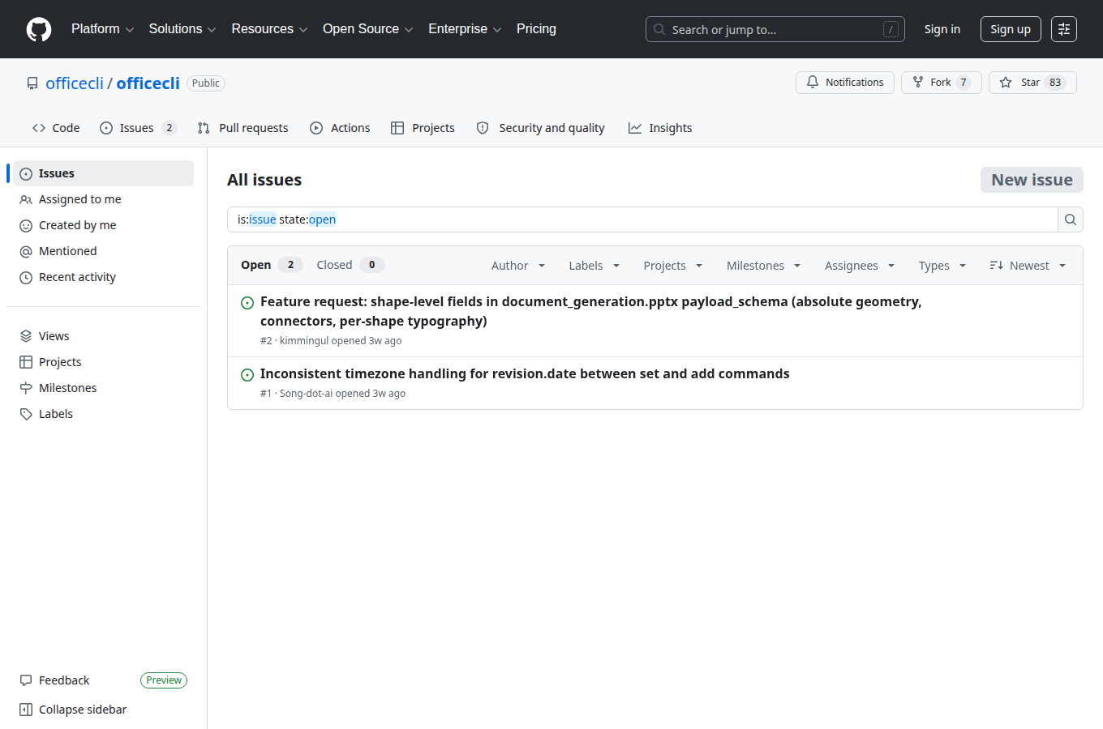Image resolution: width=1103 pixels, height=729 pixels.
Task: Open Security and quality tab
Action: coord(540,128)
